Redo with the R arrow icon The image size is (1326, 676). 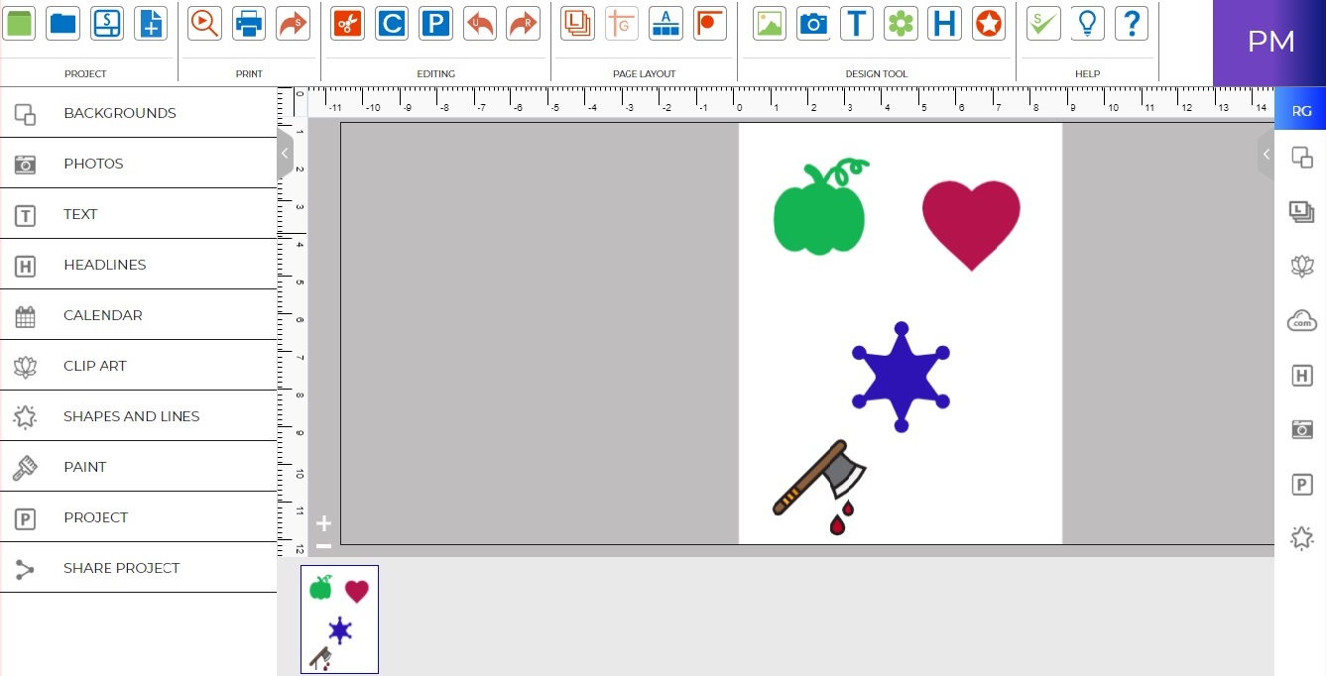(524, 23)
